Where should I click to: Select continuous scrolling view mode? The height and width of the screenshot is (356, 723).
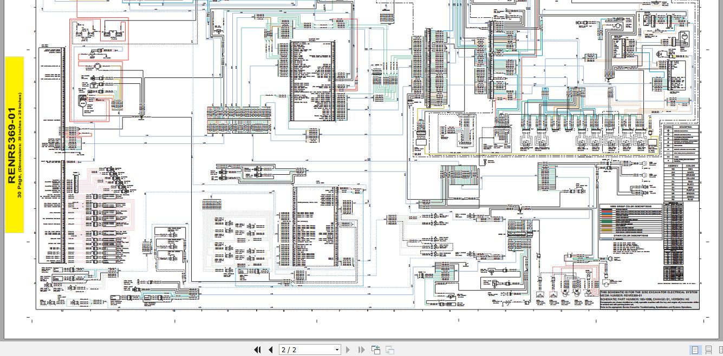tap(708, 350)
